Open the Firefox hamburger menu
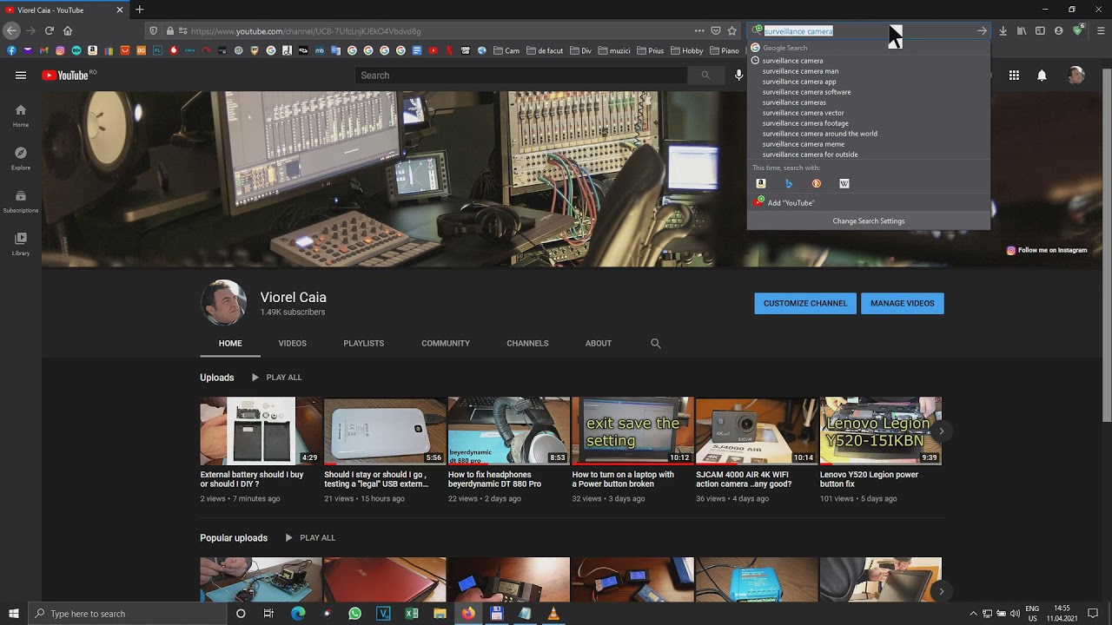Viewport: 1112px width, 625px height. [1101, 30]
